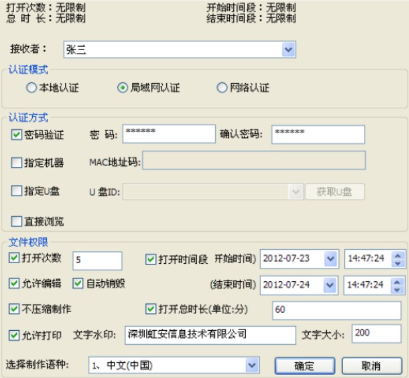Click the 打开总时长 input field
The width and height of the screenshot is (409, 378).
(336, 309)
